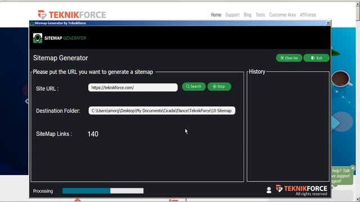360x202 pixels.
Task: Open Customer Area on the website
Action: pos(282,15)
